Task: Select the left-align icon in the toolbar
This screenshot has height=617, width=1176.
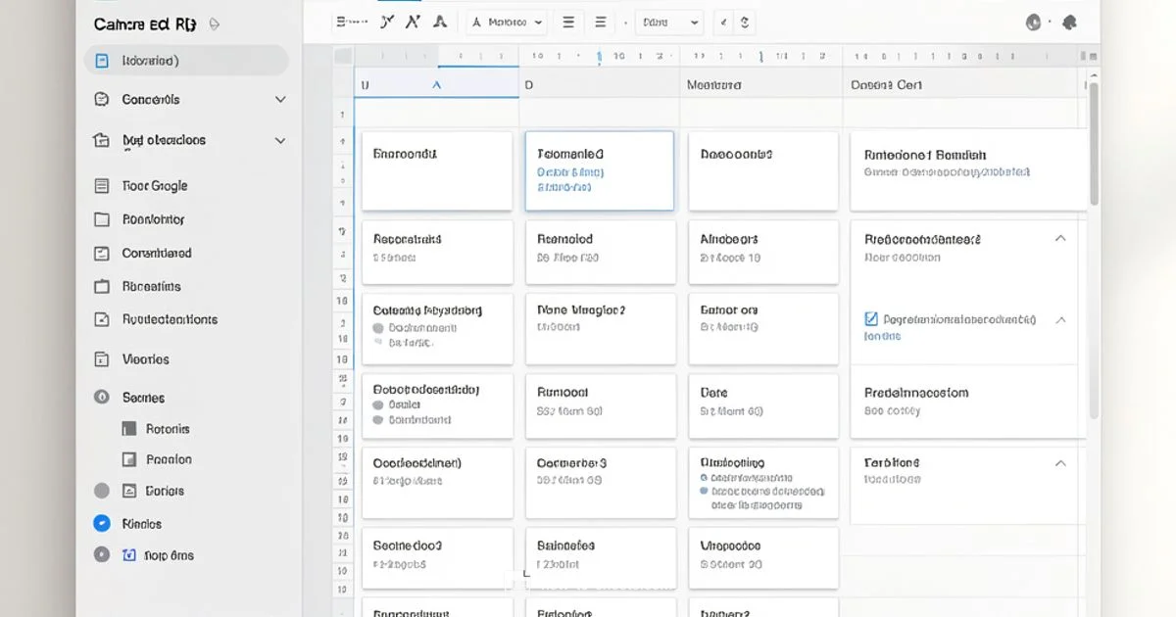Action: pos(568,21)
